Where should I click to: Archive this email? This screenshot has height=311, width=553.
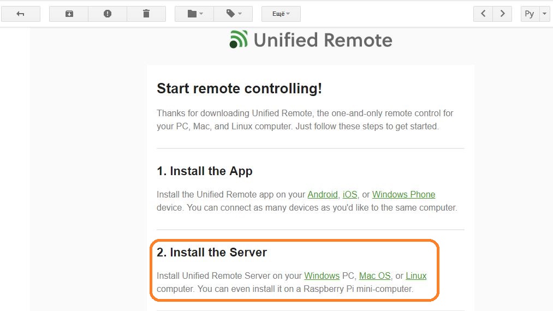(x=69, y=14)
